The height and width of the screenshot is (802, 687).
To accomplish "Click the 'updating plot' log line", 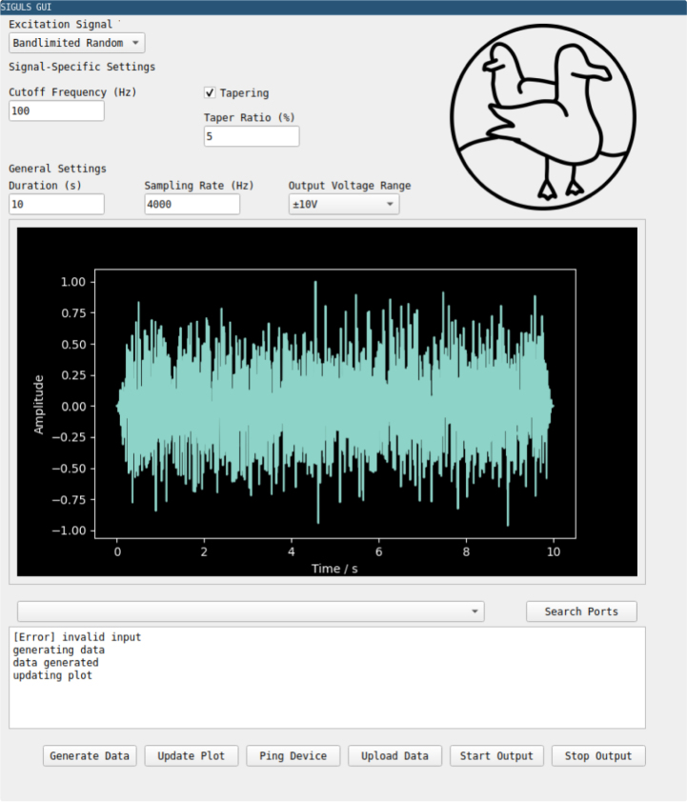I will click(x=52, y=675).
